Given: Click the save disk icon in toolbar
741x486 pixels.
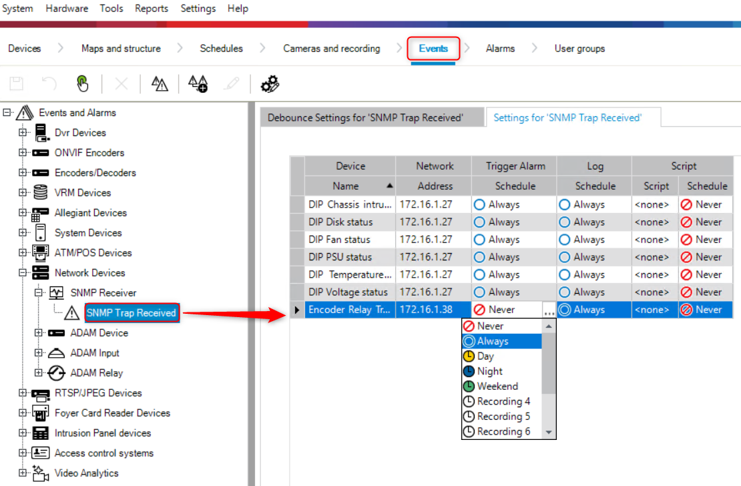Looking at the screenshot, I should pos(17,83).
